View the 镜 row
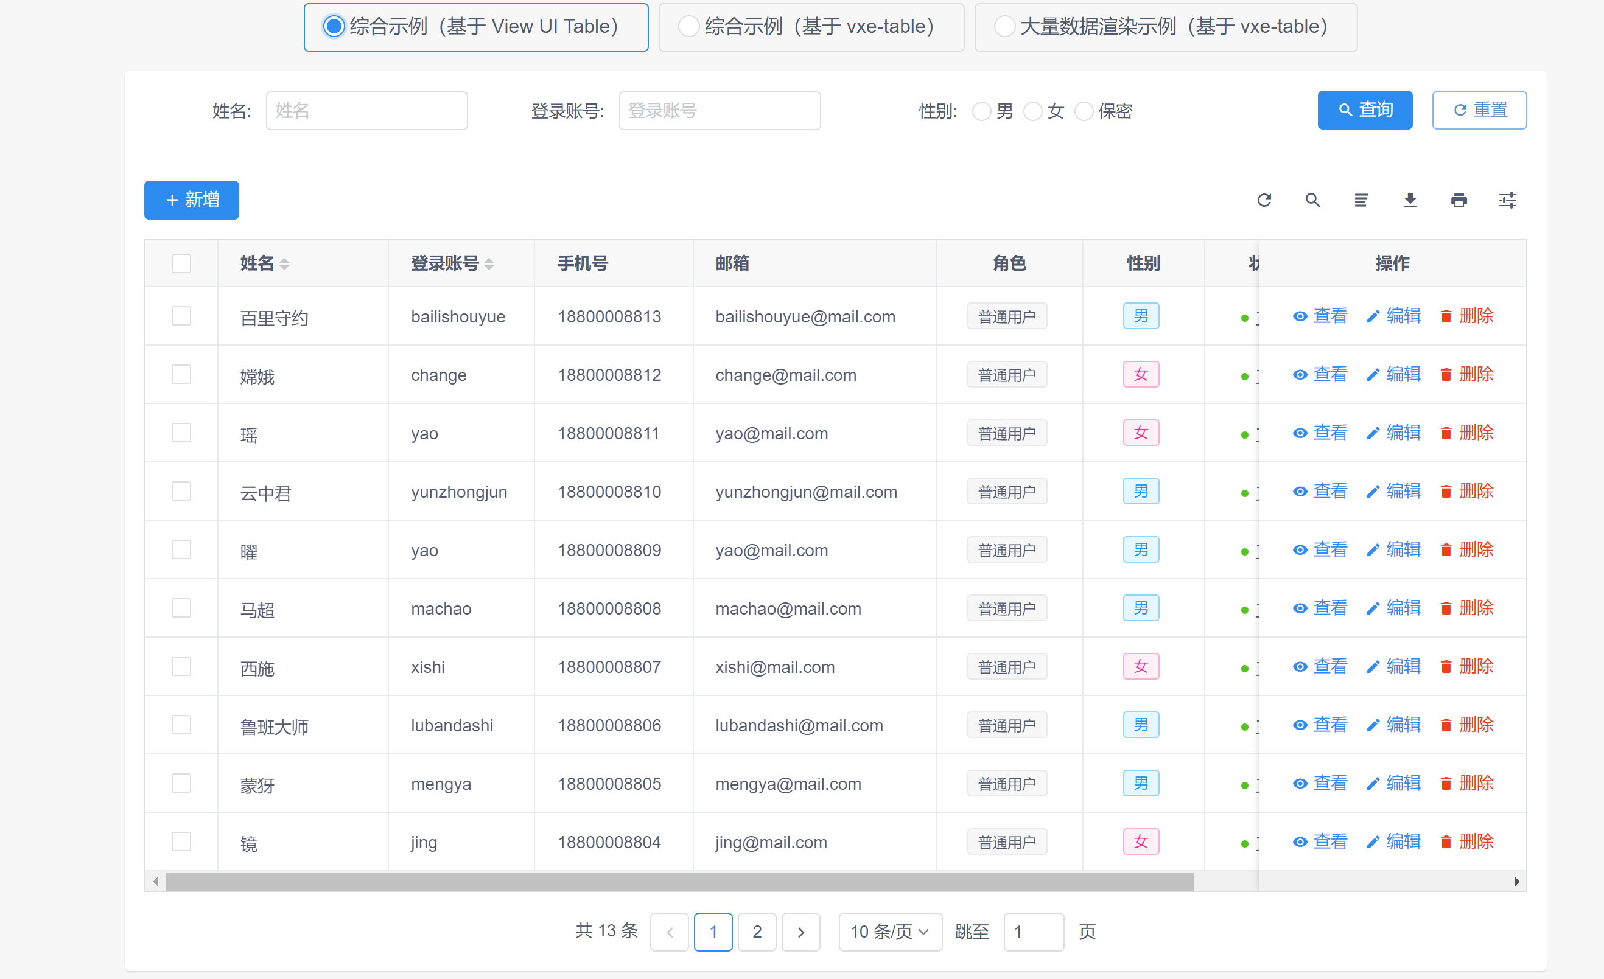Viewport: 1604px width, 979px height. click(x=1320, y=842)
